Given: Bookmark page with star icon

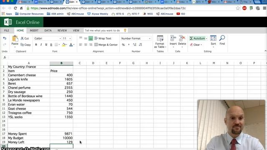Looking at the screenshot, I should pyautogui.click(x=238, y=8).
